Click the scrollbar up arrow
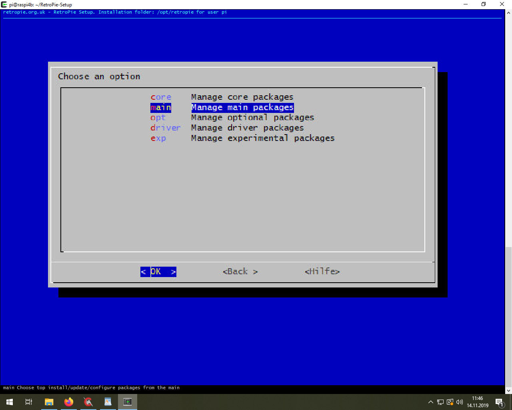This screenshot has height=410, width=512. [508, 12]
